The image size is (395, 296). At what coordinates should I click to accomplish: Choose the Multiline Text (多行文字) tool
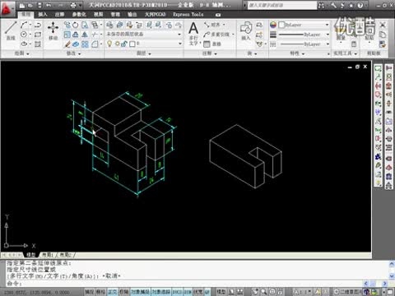pos(193,34)
